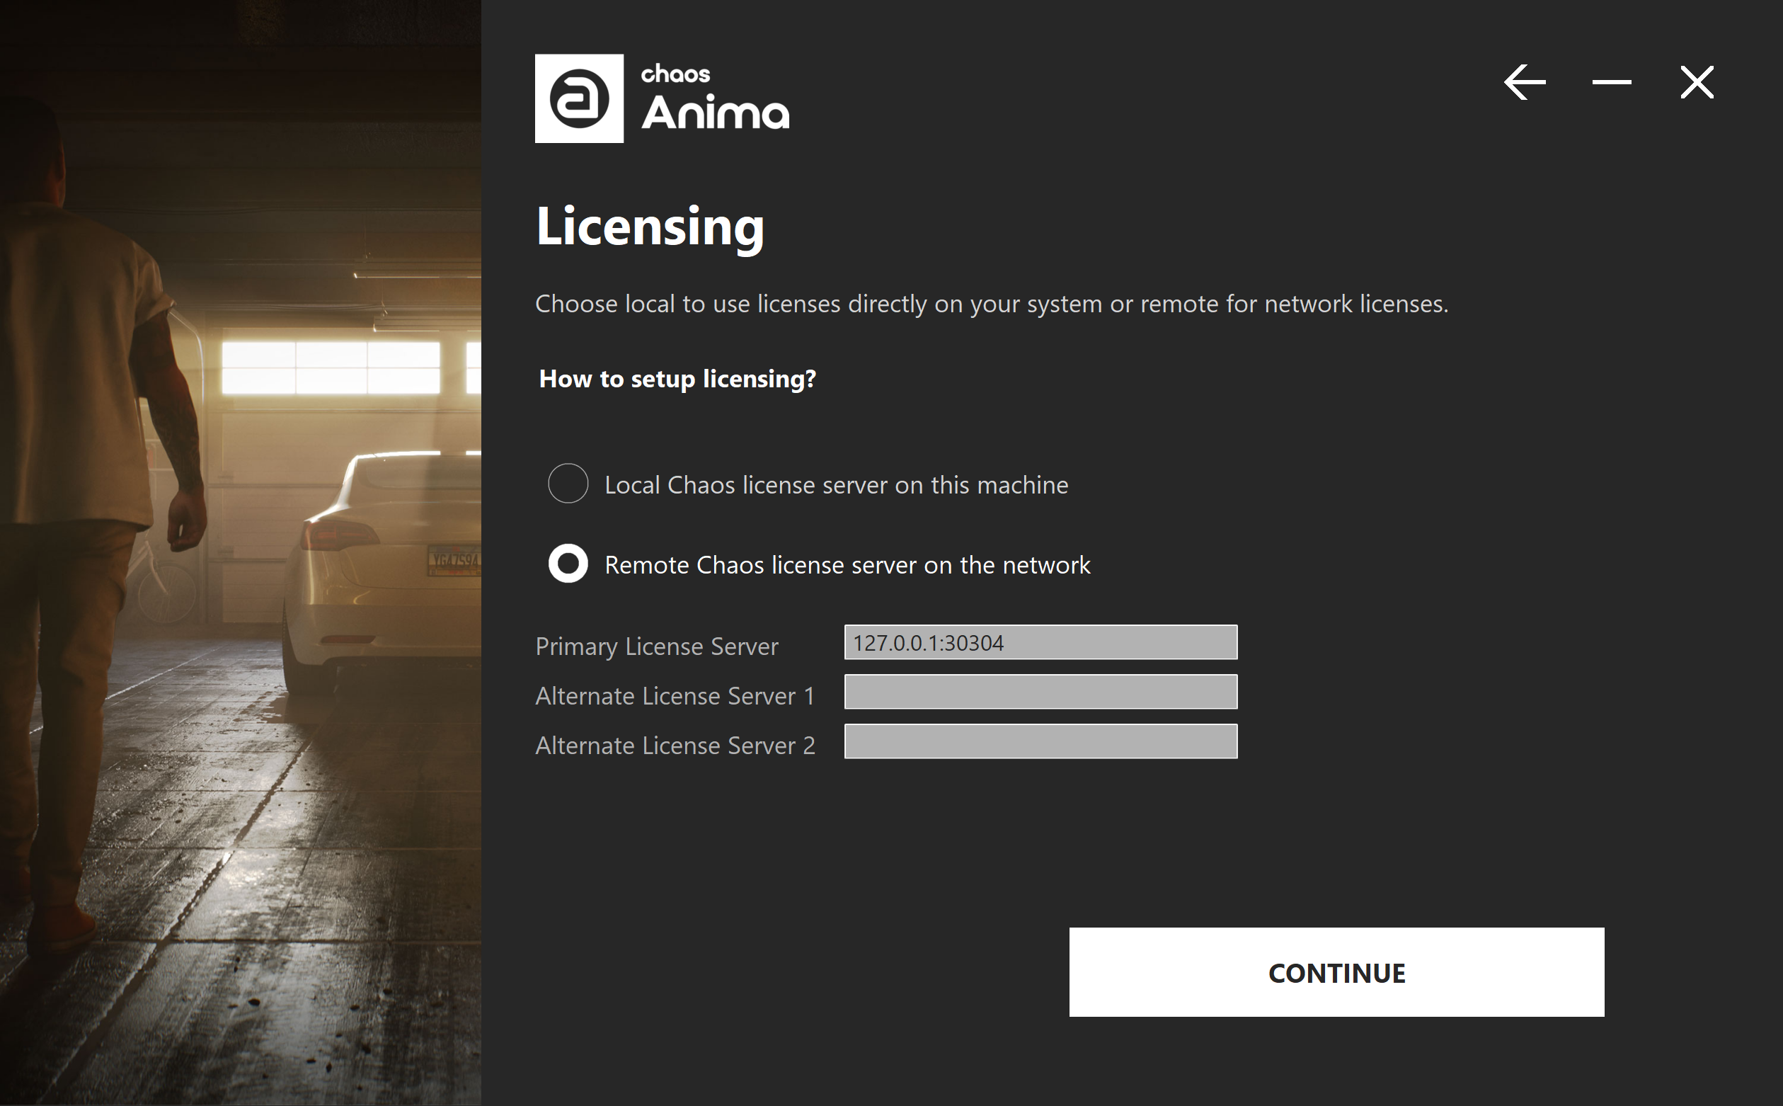Image resolution: width=1783 pixels, height=1106 pixels.
Task: Click the 'Primary License Server' label
Action: pyautogui.click(x=656, y=646)
